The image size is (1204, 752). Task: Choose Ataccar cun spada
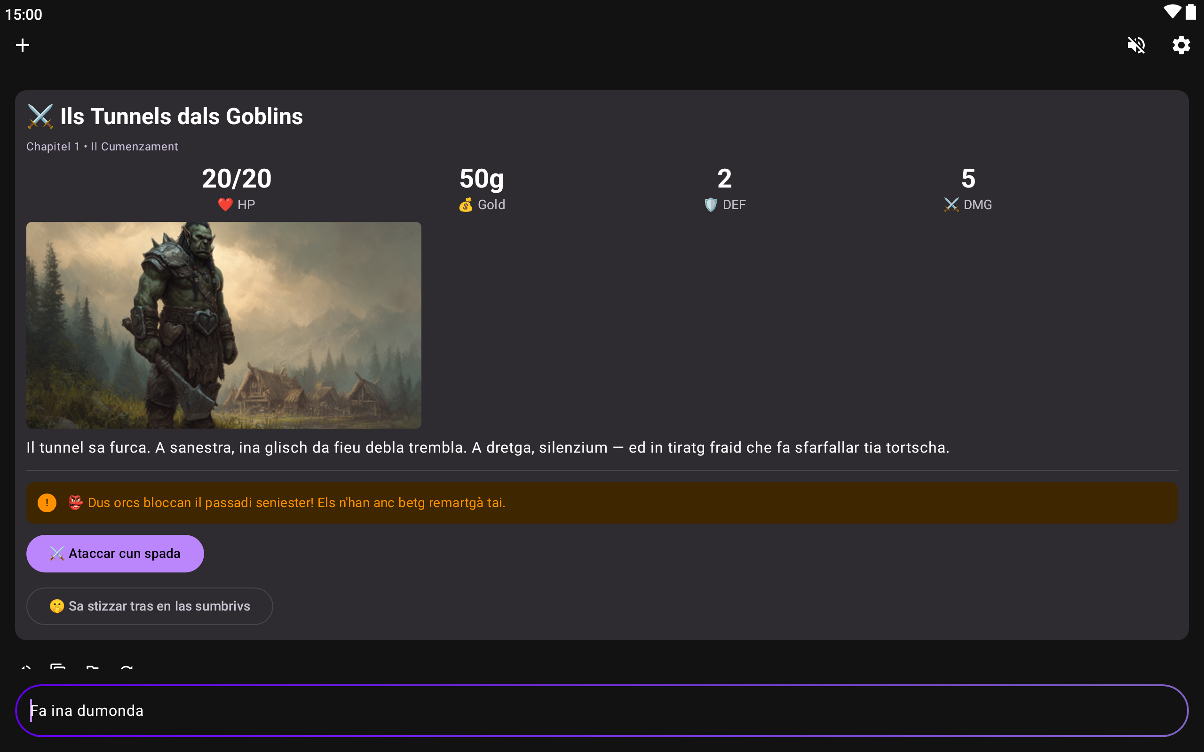coord(115,554)
